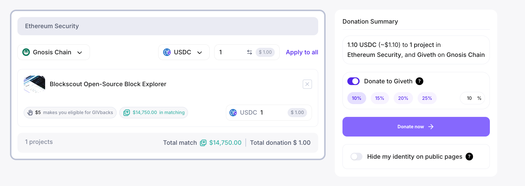Click the matching badge icon on project
The height and width of the screenshot is (186, 525).
click(x=127, y=113)
